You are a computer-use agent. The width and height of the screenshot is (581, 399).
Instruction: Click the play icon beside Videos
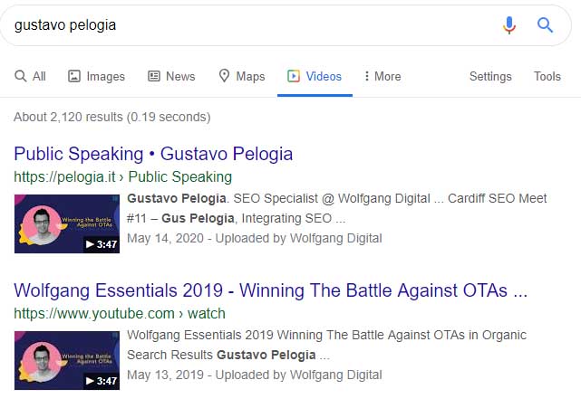pyautogui.click(x=294, y=76)
